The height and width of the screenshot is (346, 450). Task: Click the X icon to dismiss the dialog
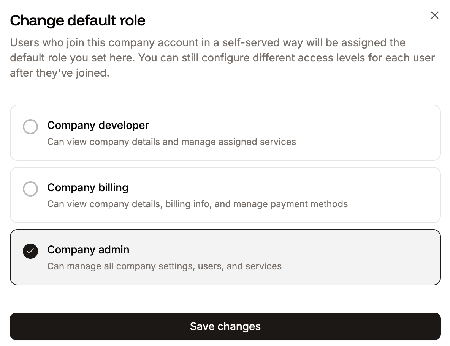click(x=434, y=15)
